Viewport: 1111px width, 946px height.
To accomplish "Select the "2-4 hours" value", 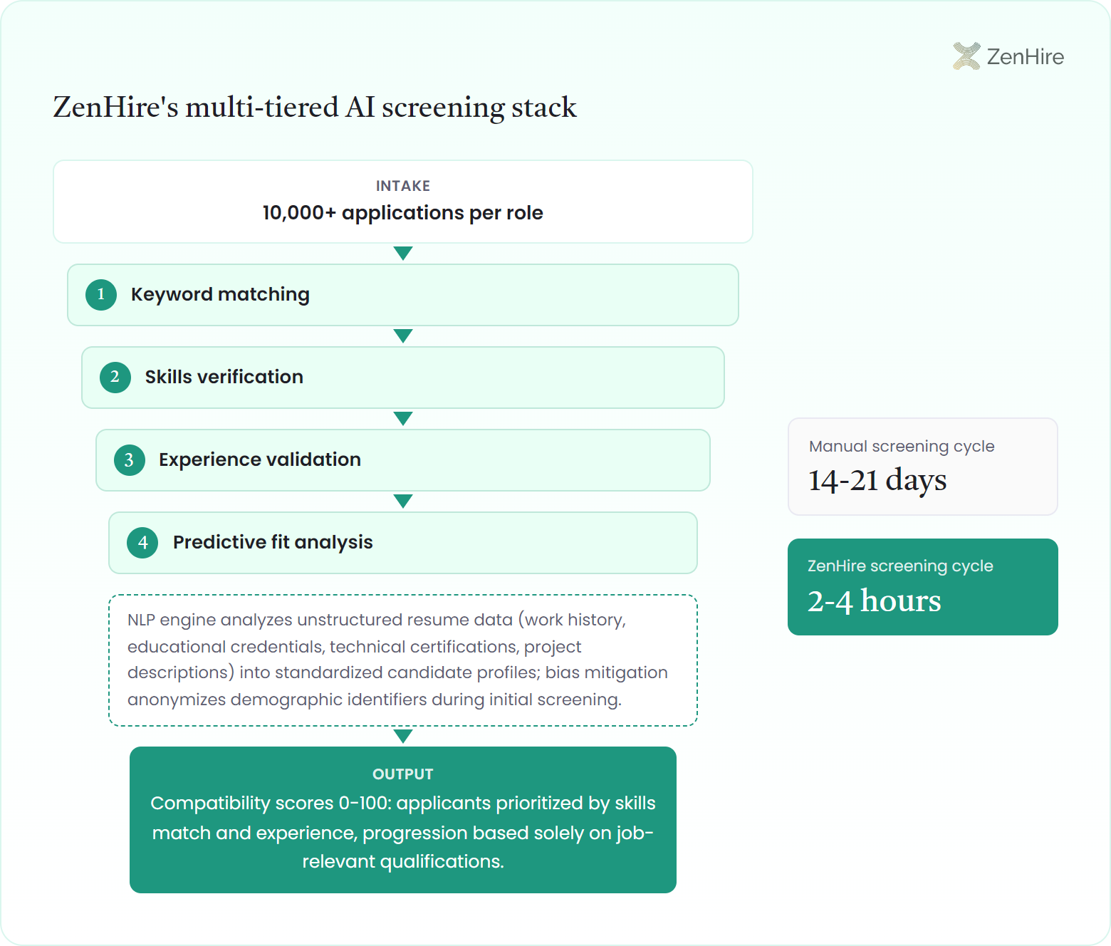I will tap(875, 601).
